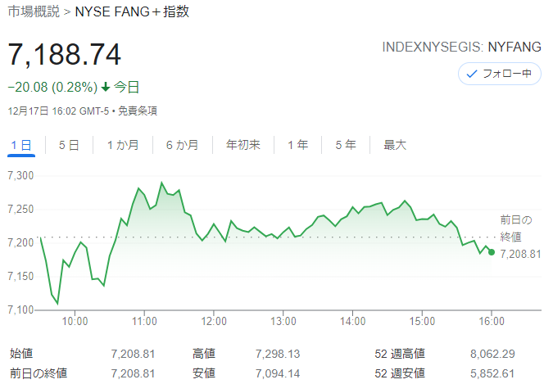553x384 pixels.
Task: Click the 高値 value 7,298.13
Action: coord(278,354)
